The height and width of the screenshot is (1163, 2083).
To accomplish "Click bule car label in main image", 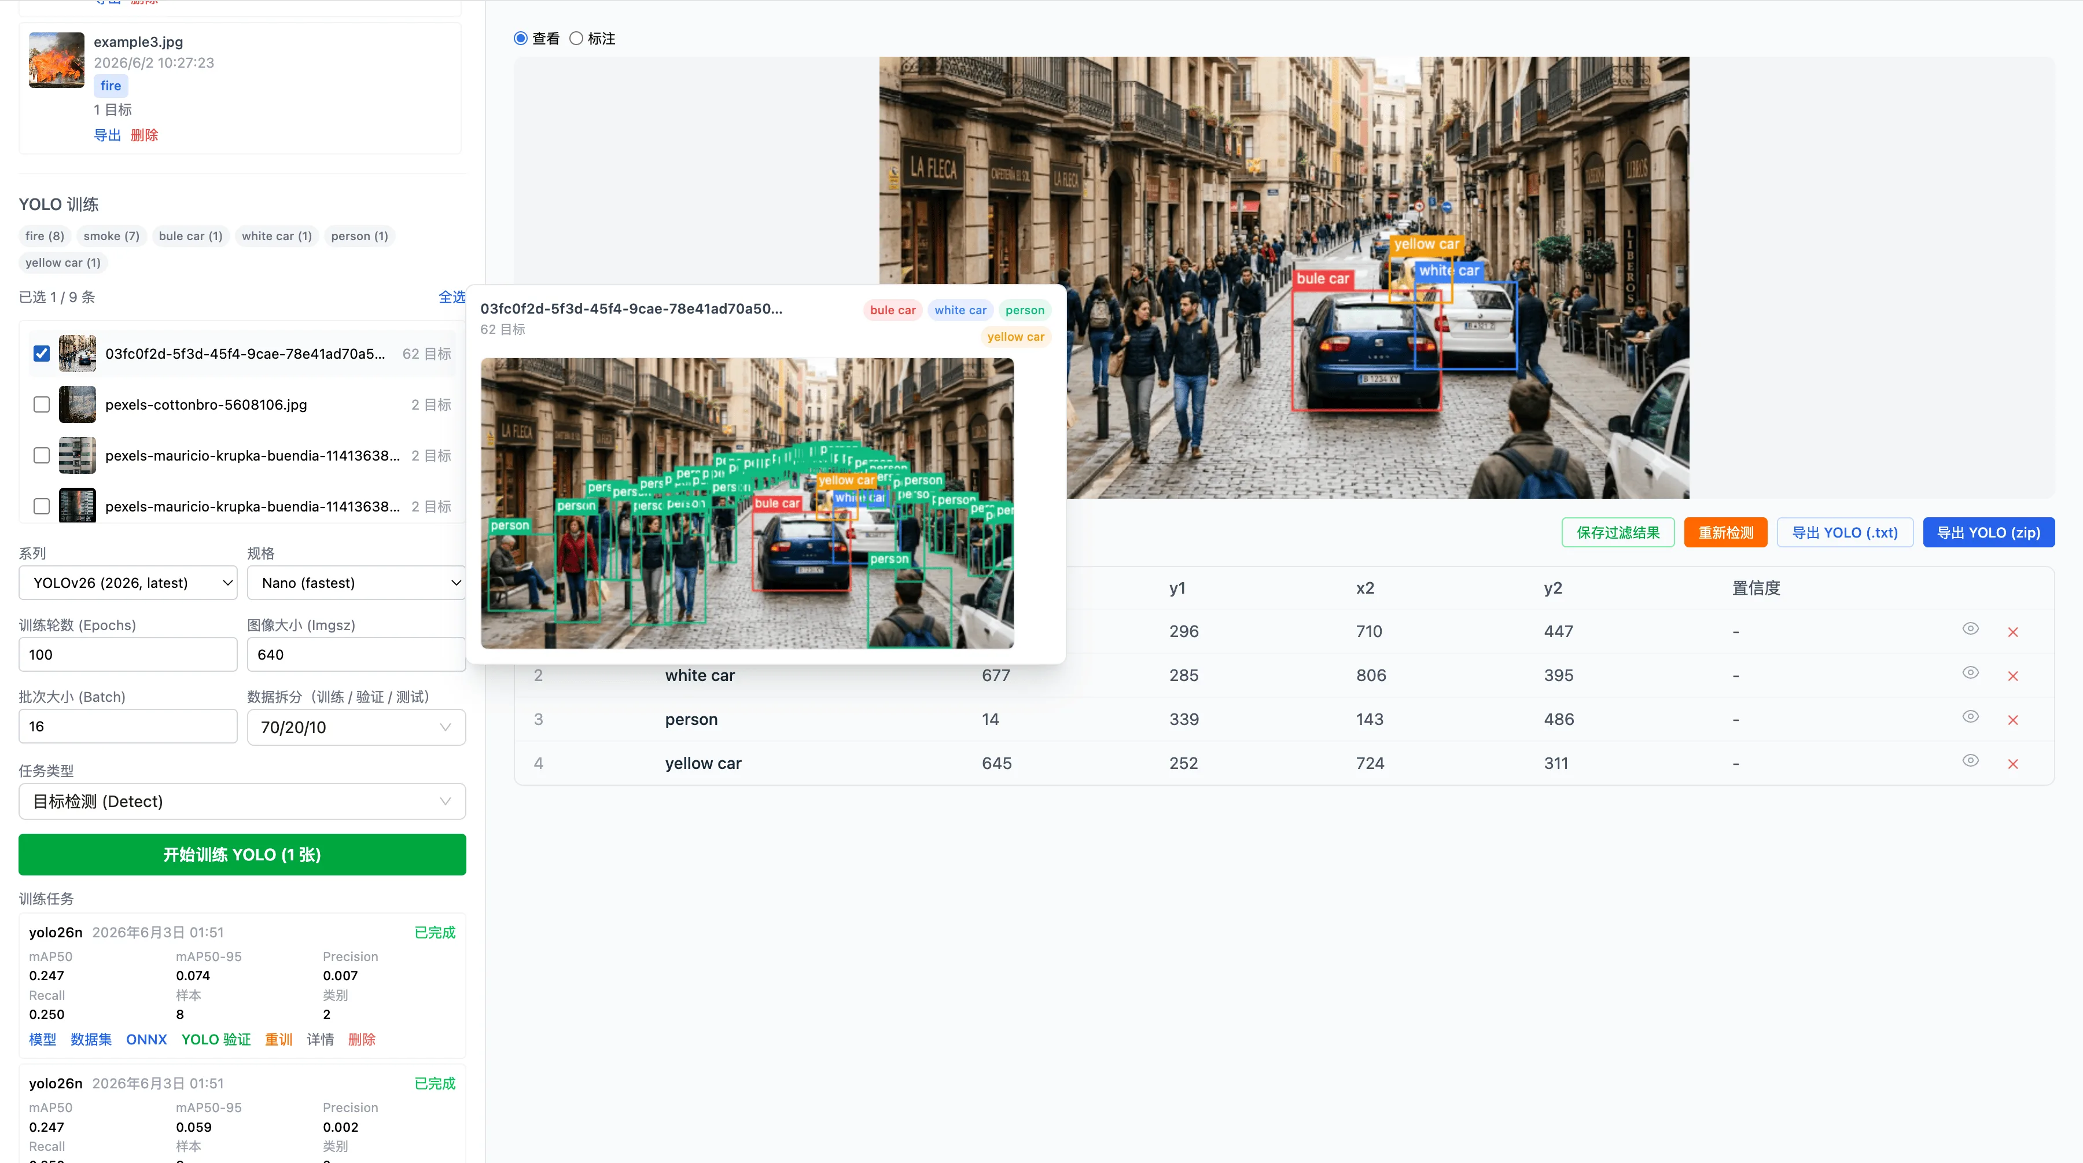I will 1323,278.
